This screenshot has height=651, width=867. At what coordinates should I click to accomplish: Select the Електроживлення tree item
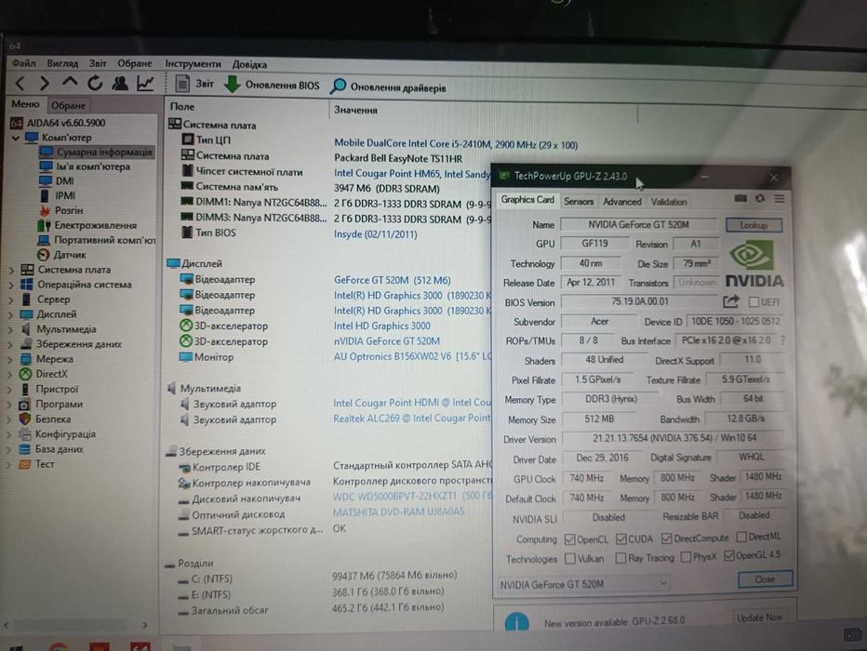87,225
